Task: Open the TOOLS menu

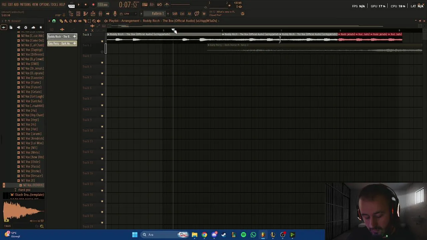Action: point(54,5)
